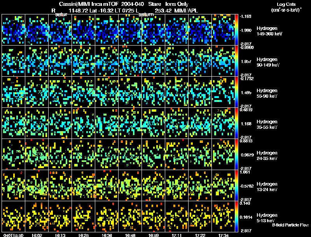Viewport: 311px width, 237px height.
Task: Click the '040T15:50' time label
Action: click(14, 235)
